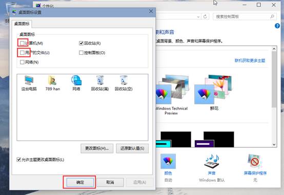Click the 桌面图标设置 dialog title icon
Image resolution: width=284 pixels, height=195 pixels.
click(14, 12)
